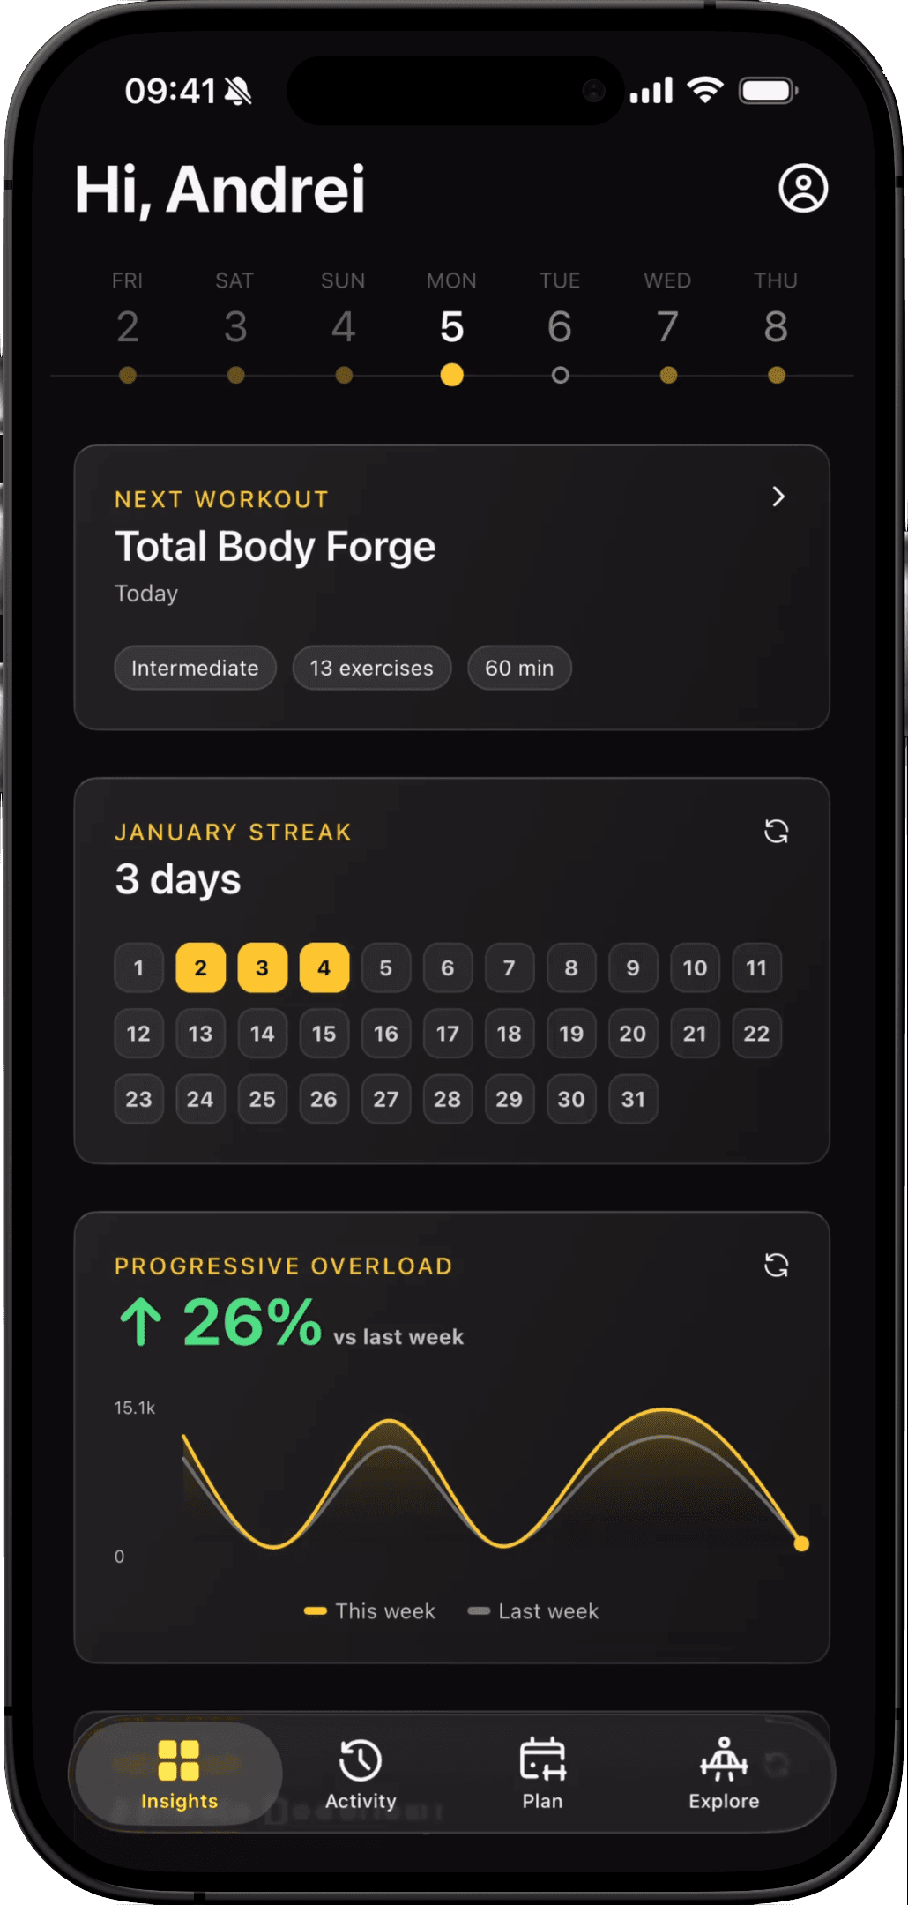Select Tuesday the 6th in the date strip
The image size is (908, 1905).
point(559,326)
